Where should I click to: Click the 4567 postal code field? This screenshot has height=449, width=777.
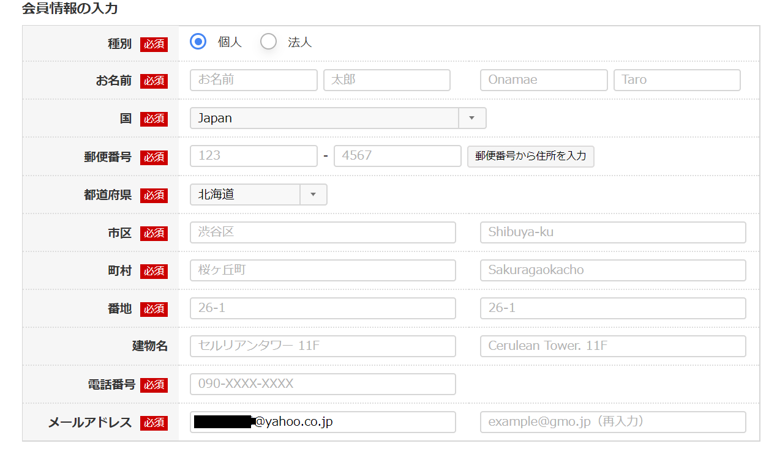(x=397, y=156)
